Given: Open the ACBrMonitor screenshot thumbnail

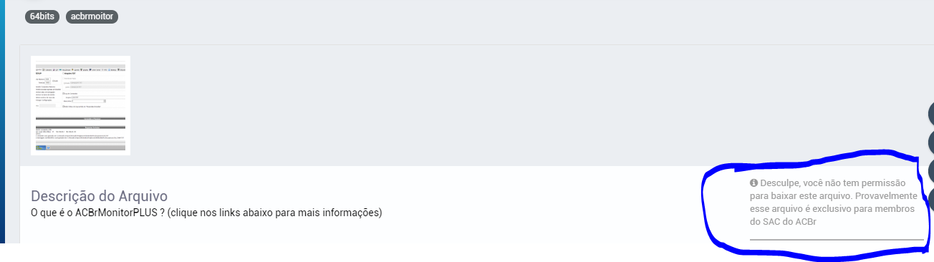Looking at the screenshot, I should coord(80,105).
